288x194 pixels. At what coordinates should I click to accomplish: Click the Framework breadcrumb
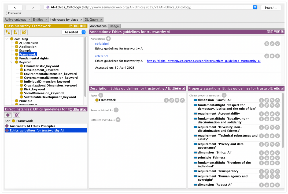15,13
